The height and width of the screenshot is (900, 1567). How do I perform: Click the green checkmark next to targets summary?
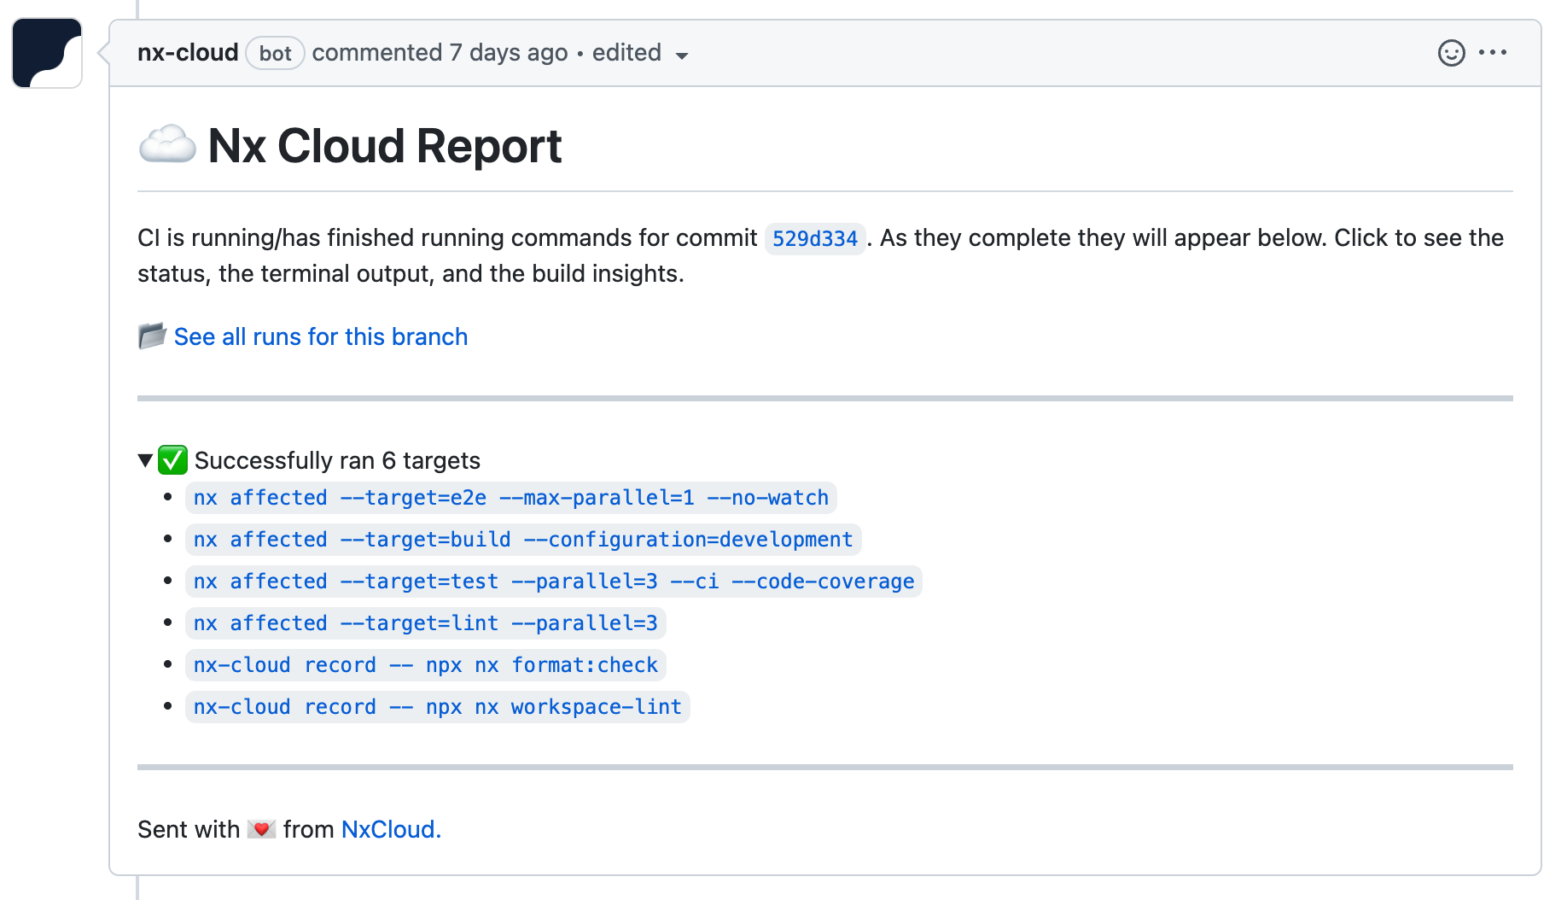coord(172,459)
